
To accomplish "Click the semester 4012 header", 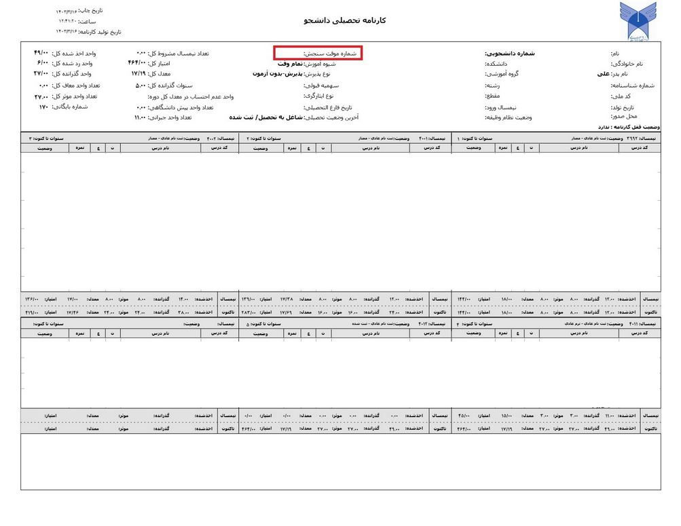I will [x=433, y=324].
